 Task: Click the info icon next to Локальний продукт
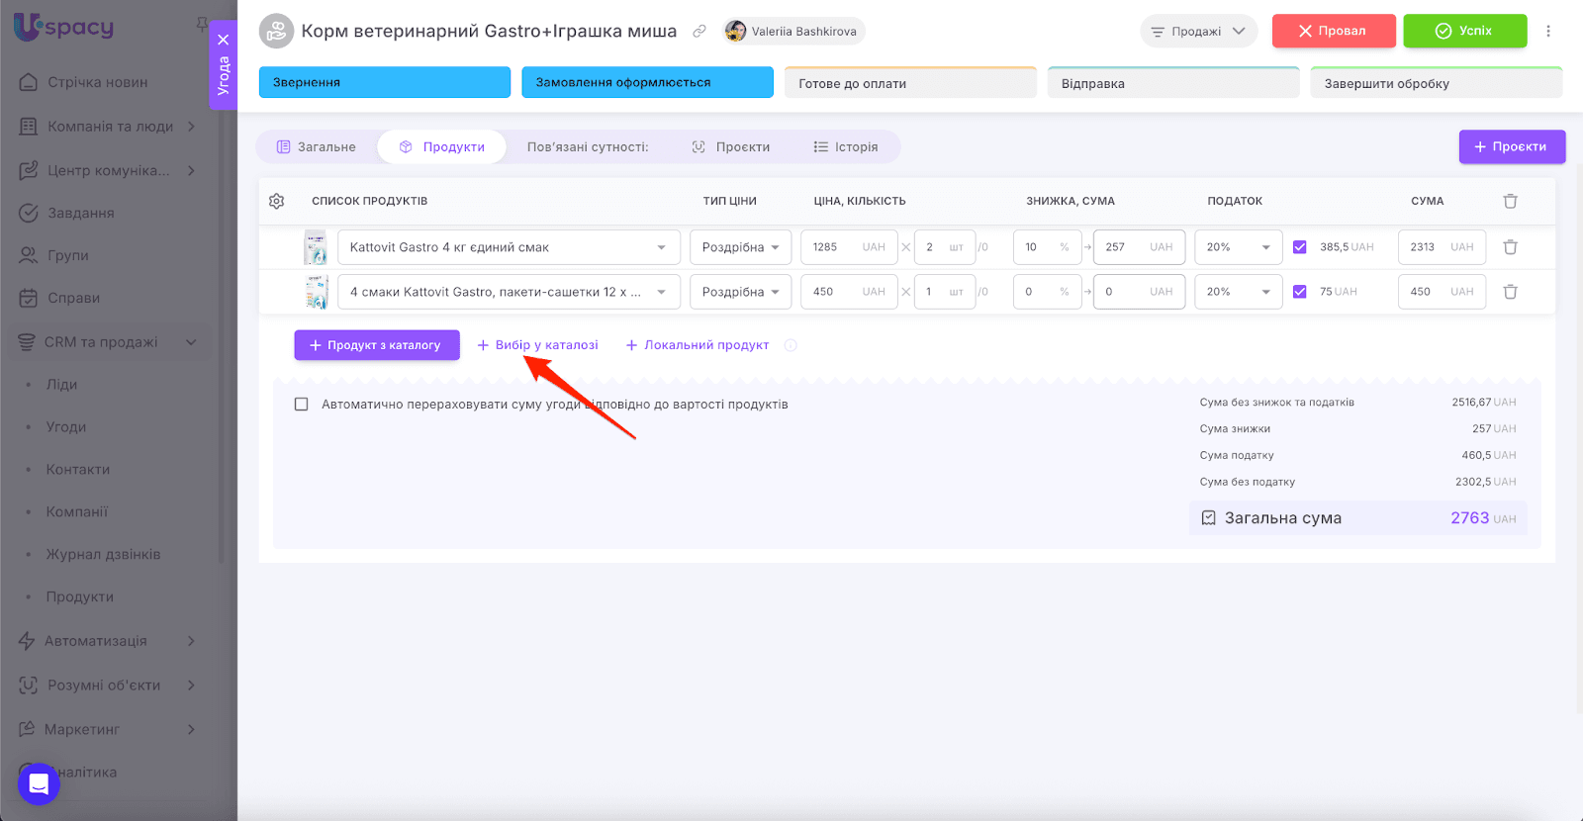[791, 345]
